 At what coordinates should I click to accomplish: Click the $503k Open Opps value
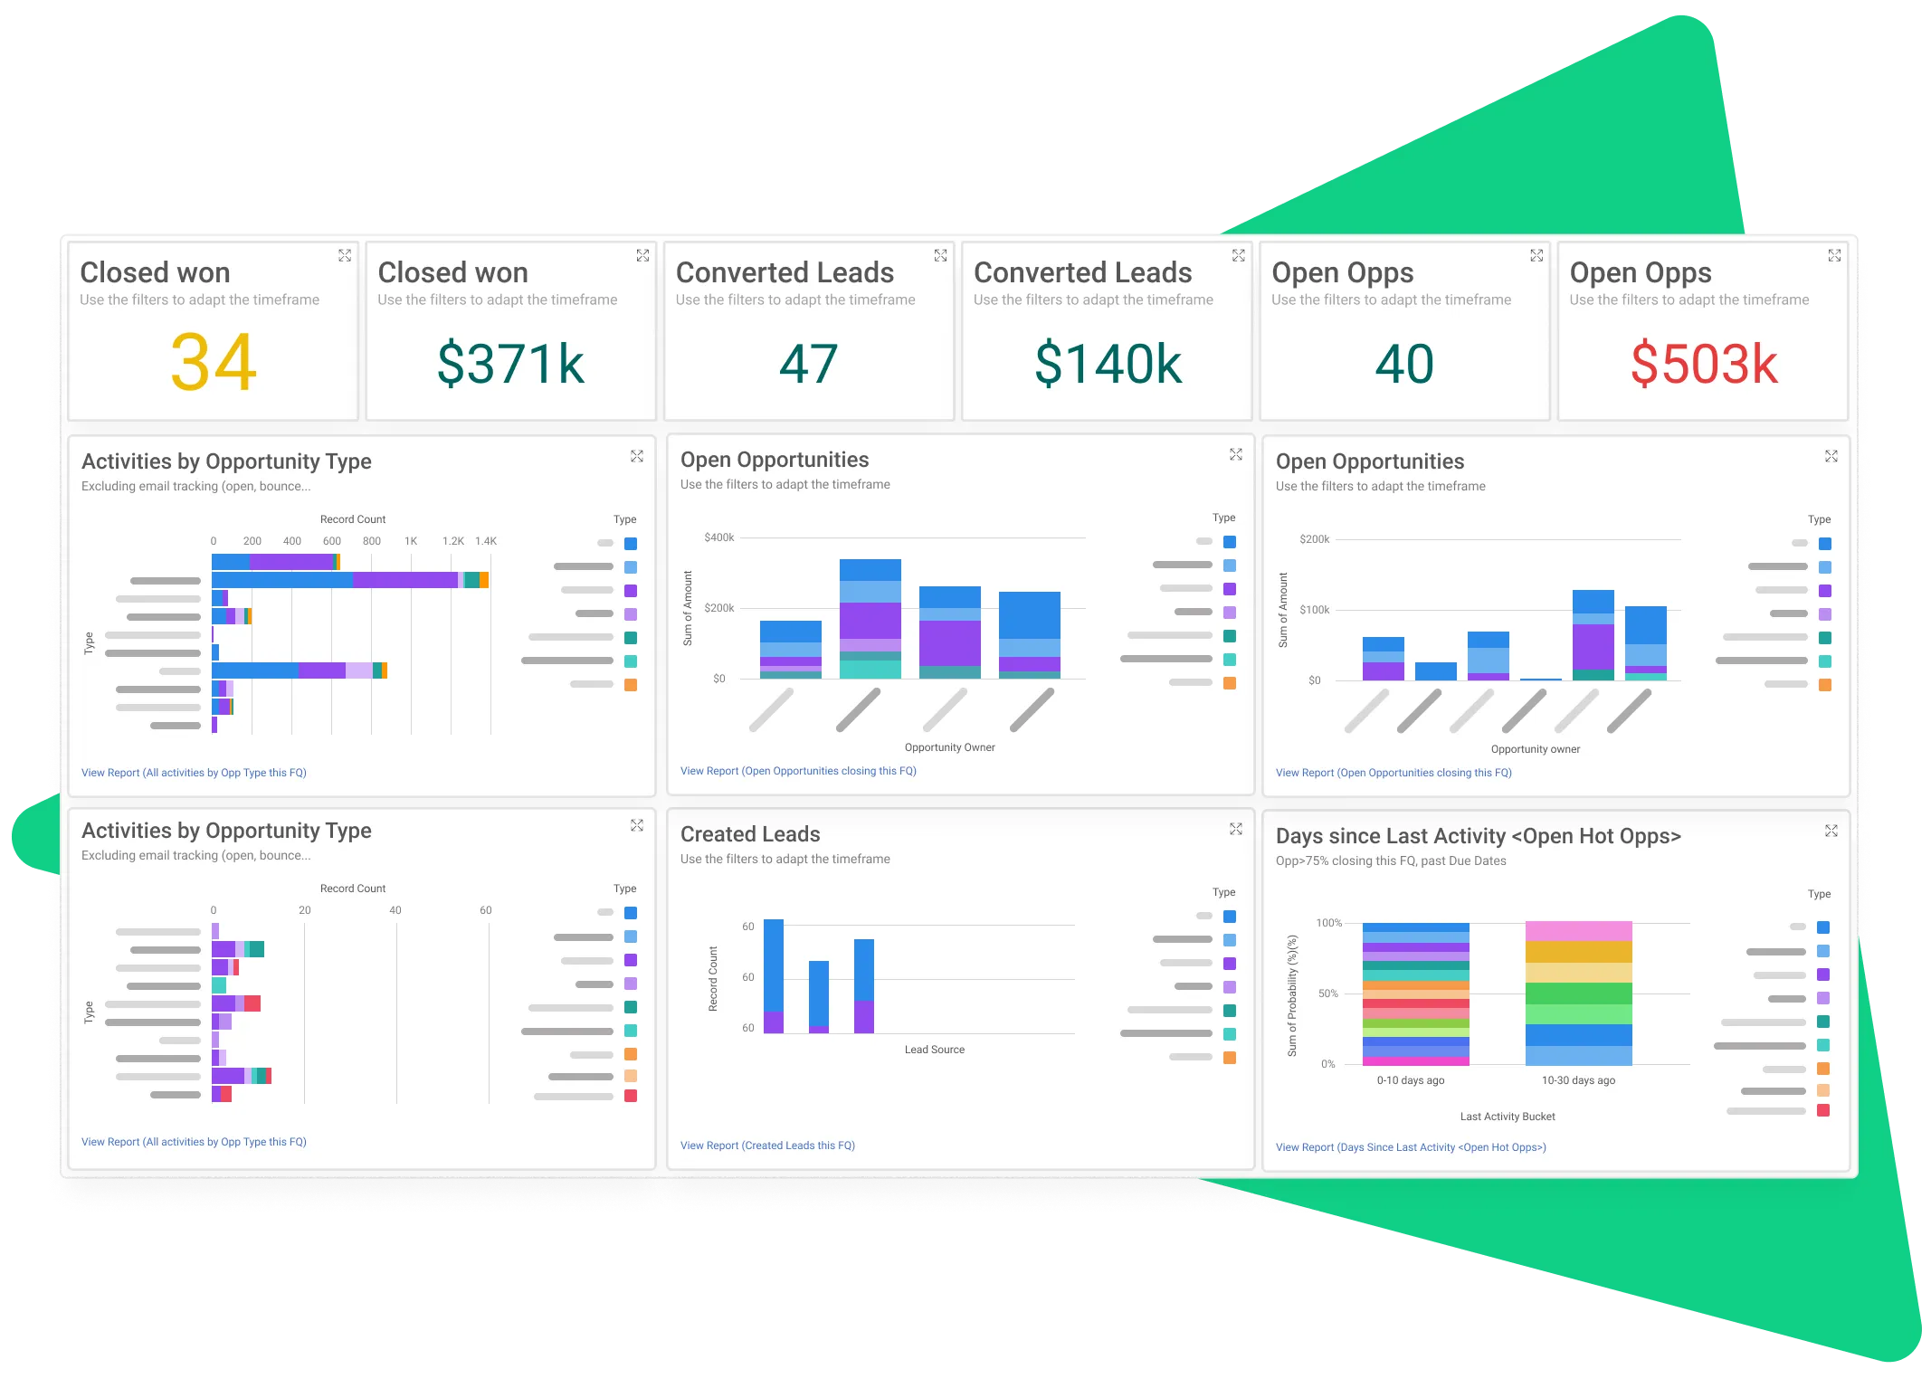[x=1704, y=364]
